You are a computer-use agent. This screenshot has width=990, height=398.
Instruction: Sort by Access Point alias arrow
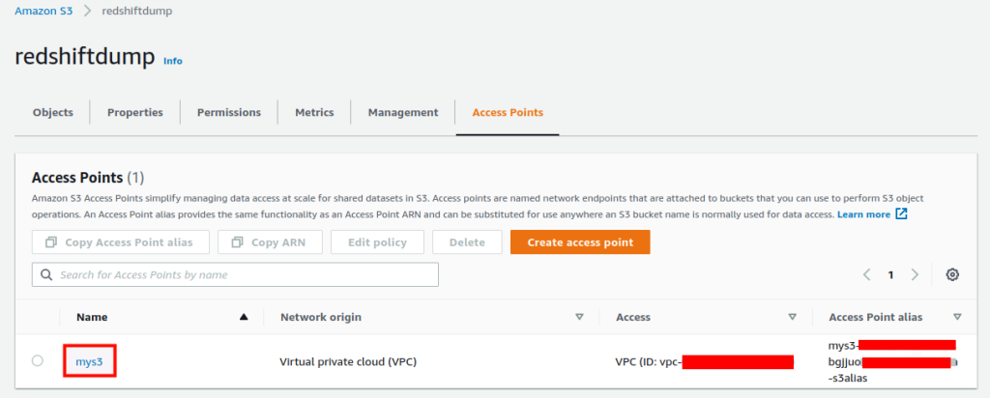[957, 317]
